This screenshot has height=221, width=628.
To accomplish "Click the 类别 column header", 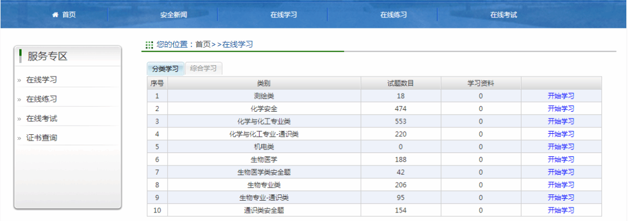I will (x=264, y=83).
